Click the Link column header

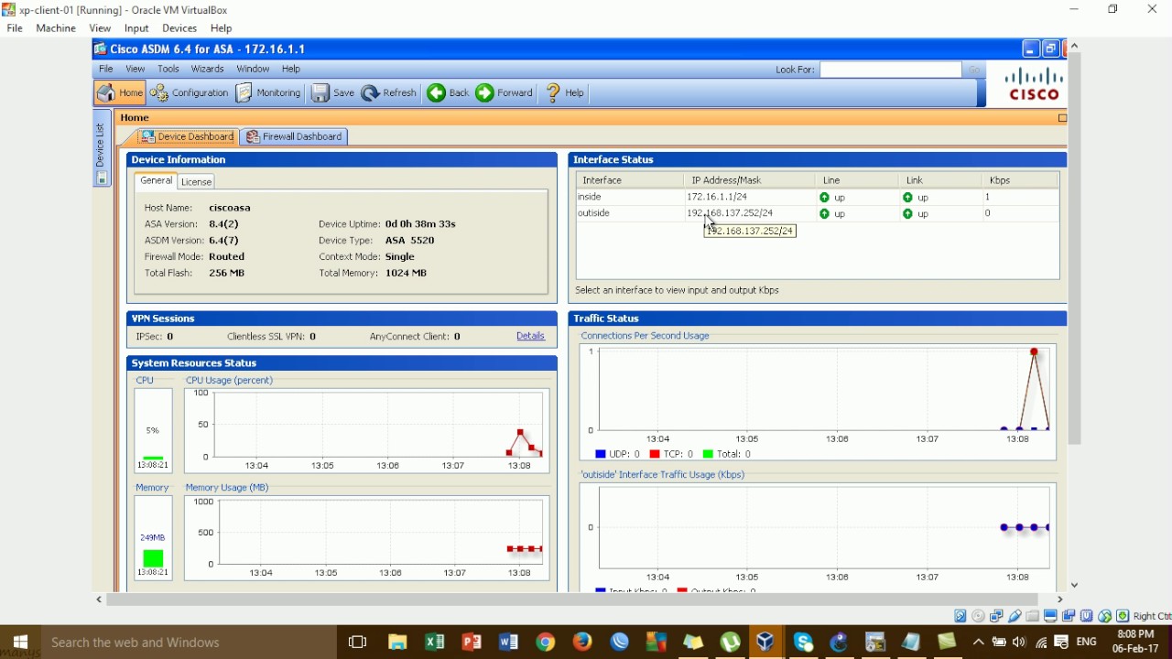(940, 180)
